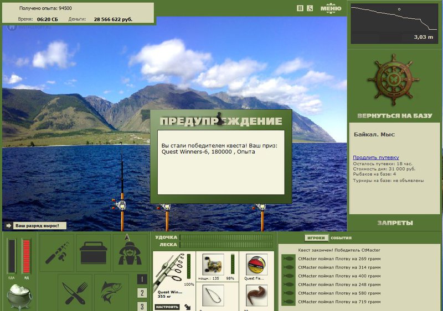Click fish icon for Плотву на 400 грамм
This screenshot has height=311, width=443.
pyautogui.click(x=289, y=276)
